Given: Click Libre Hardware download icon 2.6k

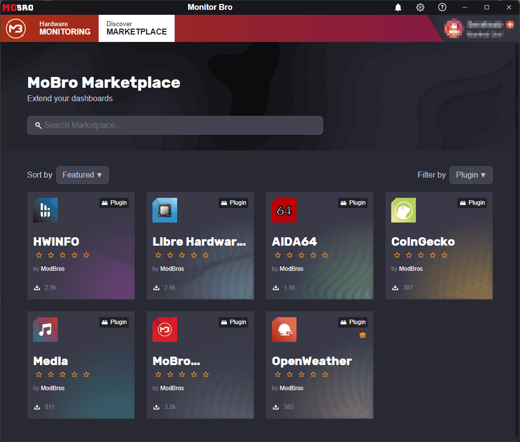Looking at the screenshot, I should click(156, 288).
